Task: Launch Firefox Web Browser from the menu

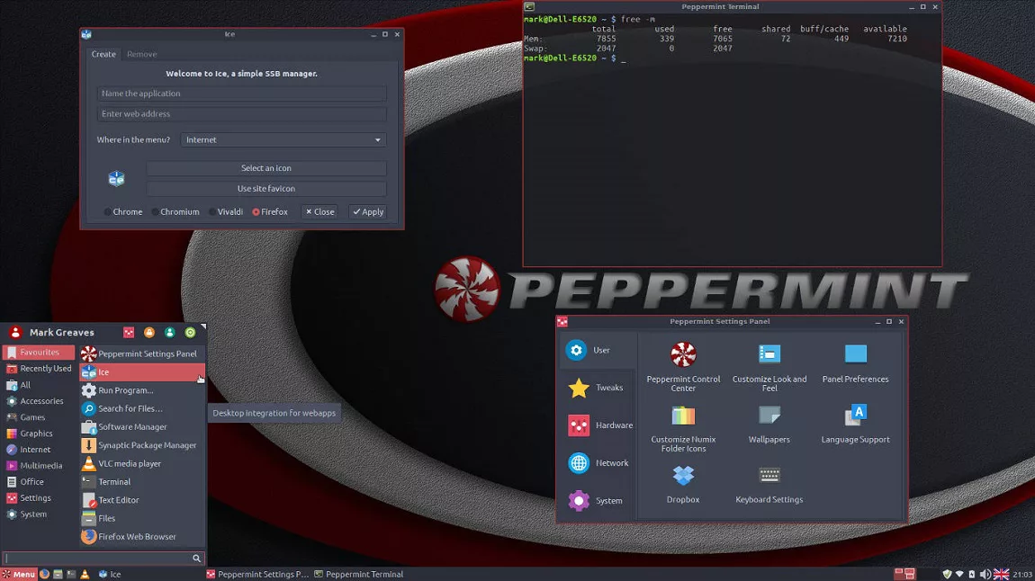Action: coord(142,537)
